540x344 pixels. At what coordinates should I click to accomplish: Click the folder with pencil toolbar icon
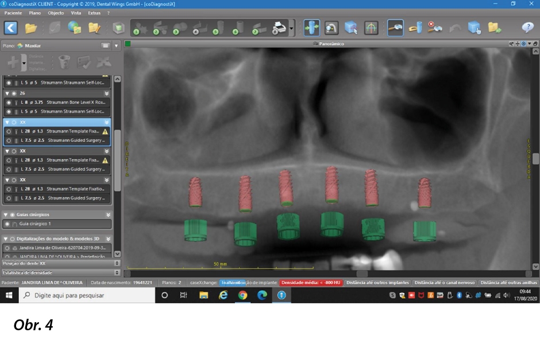click(x=94, y=28)
